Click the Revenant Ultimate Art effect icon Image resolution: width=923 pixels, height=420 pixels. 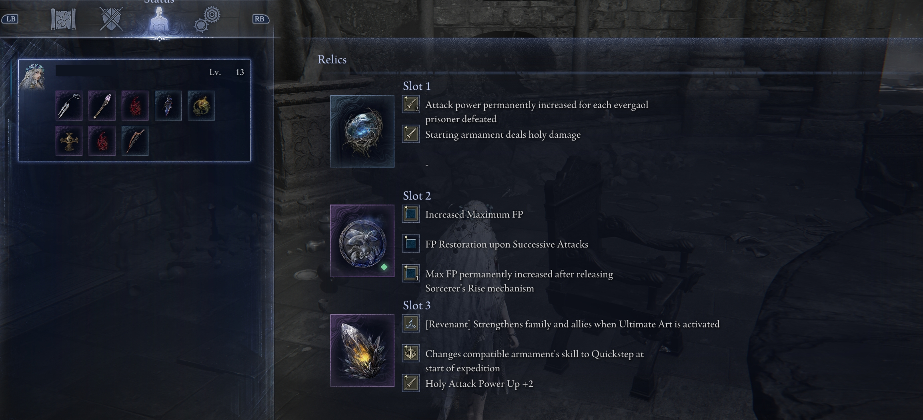click(x=411, y=323)
